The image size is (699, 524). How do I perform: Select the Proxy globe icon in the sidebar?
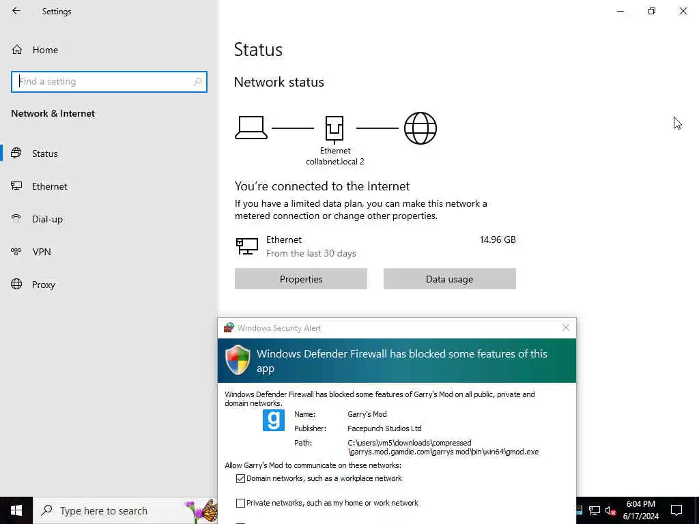pyautogui.click(x=16, y=285)
